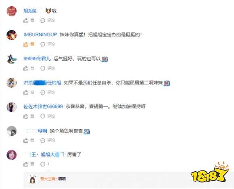Like the comment by 佐佐木绯世666999

pyautogui.click(x=29, y=116)
